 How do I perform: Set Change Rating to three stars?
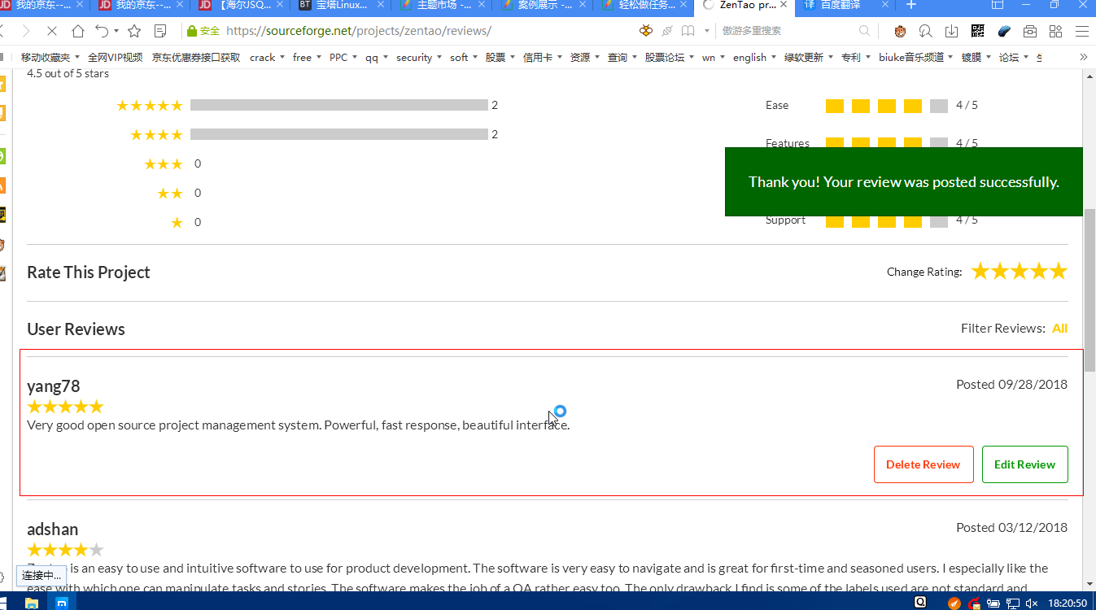click(x=1020, y=271)
